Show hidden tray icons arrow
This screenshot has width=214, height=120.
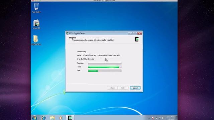pyautogui.click(x=149, y=118)
